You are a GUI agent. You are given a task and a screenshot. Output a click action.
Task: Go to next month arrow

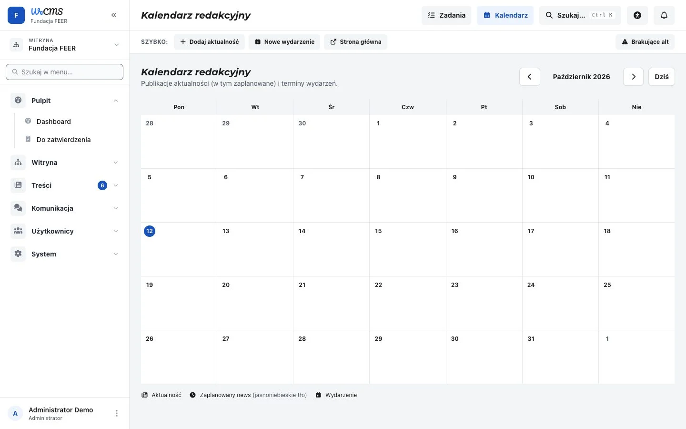[x=633, y=77]
